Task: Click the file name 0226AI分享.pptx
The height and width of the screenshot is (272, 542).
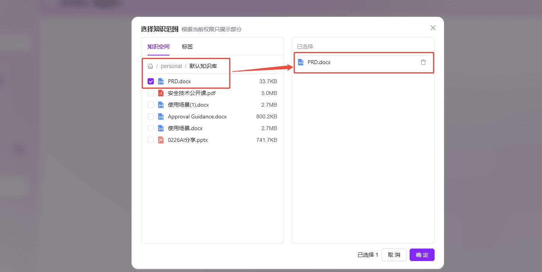Action: point(188,140)
